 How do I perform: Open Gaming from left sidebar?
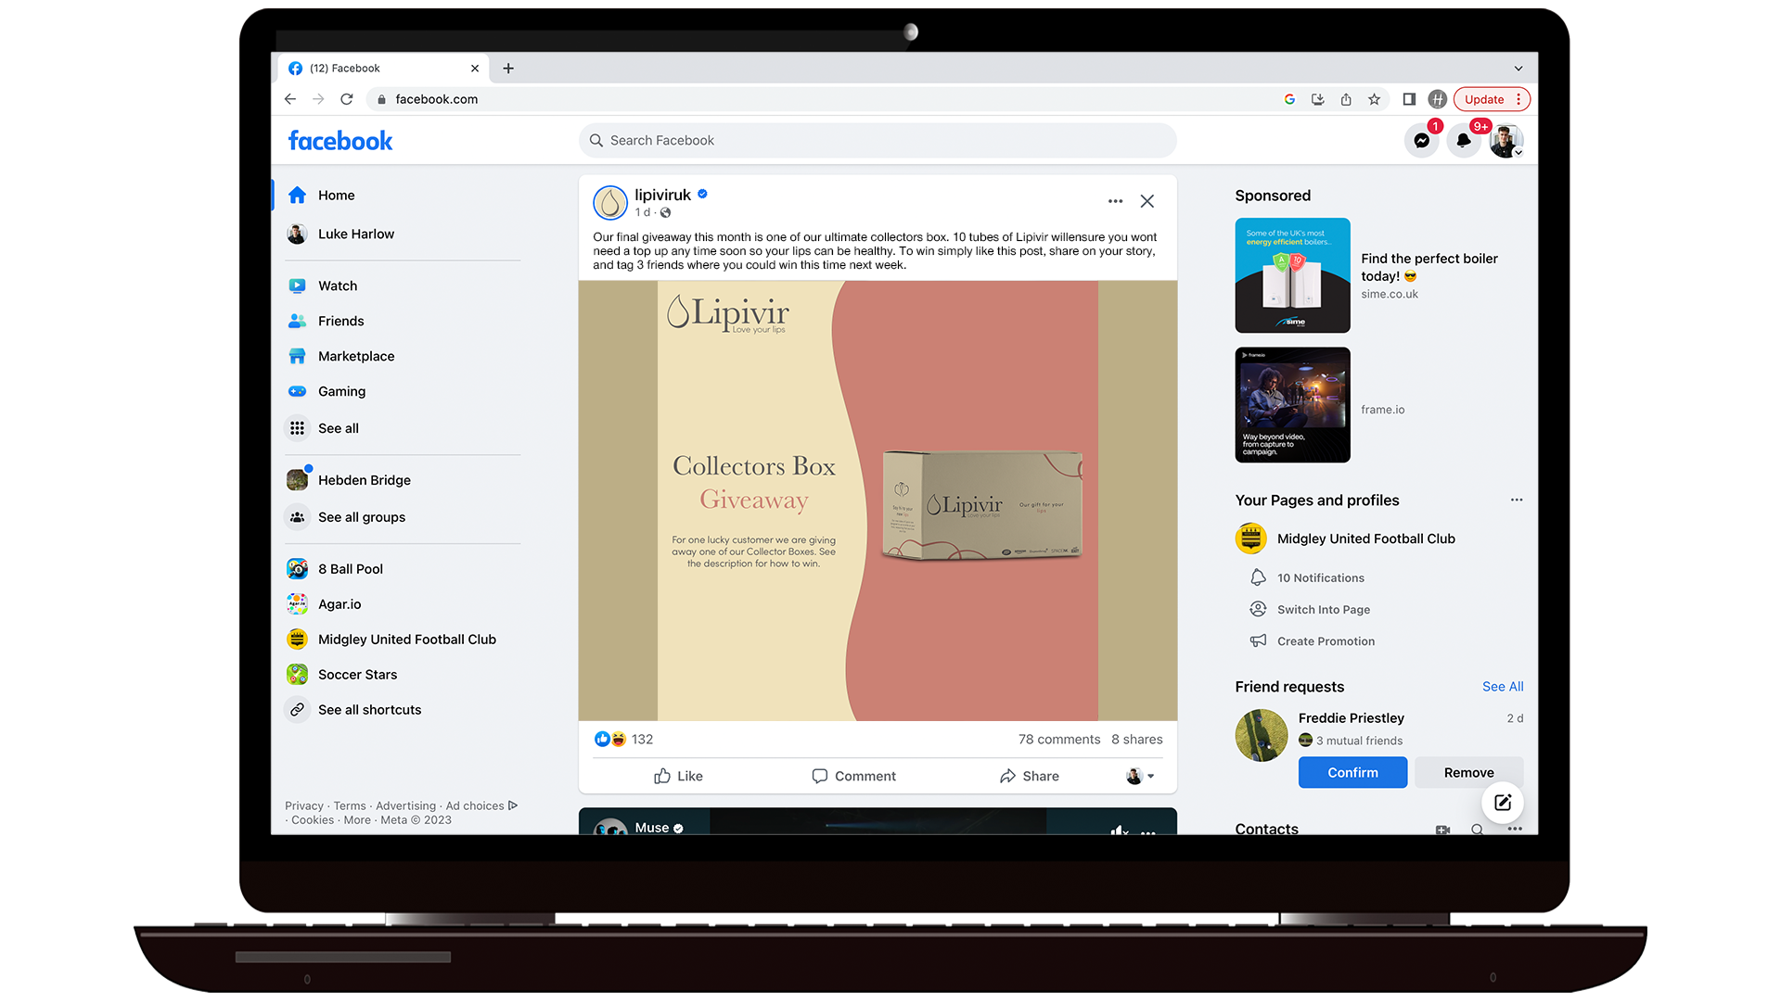(341, 391)
